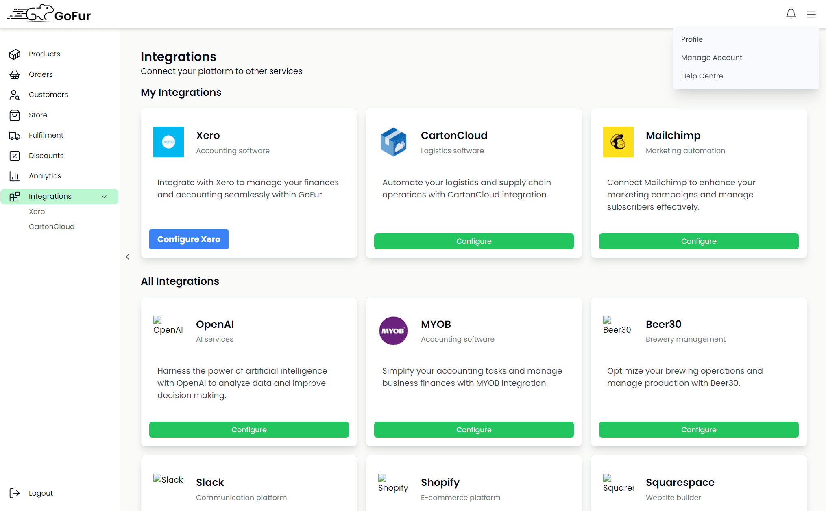Screen dimensions: 826x511
Task: Open Help Centre from the menu
Action: click(702, 76)
